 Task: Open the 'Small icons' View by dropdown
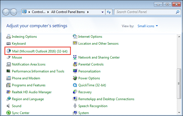pyautogui.click(x=148, y=26)
